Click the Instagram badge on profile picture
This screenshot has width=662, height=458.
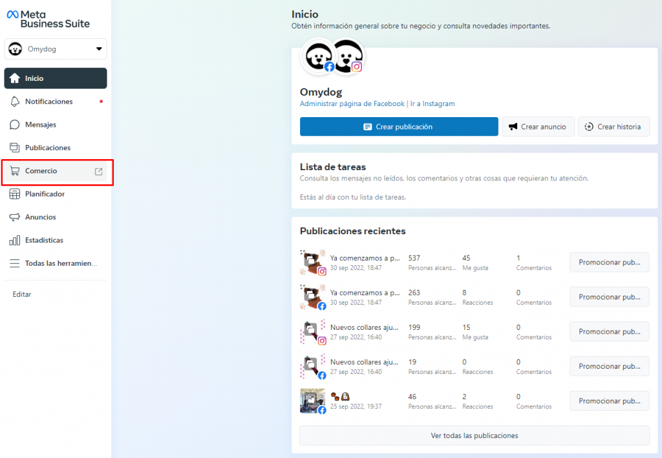357,67
